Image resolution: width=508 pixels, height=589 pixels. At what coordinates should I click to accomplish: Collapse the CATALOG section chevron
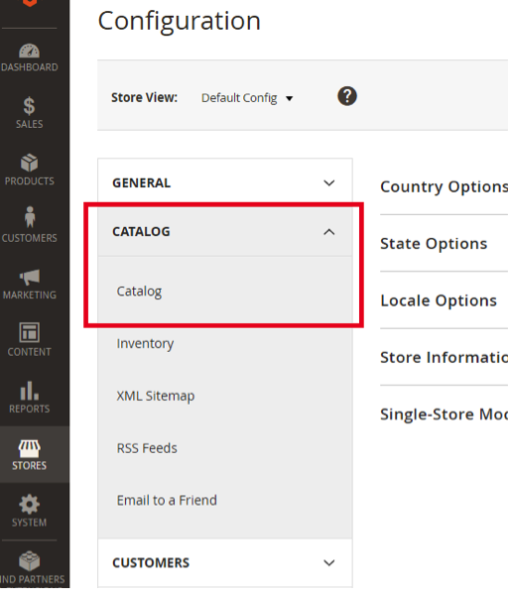(x=329, y=232)
